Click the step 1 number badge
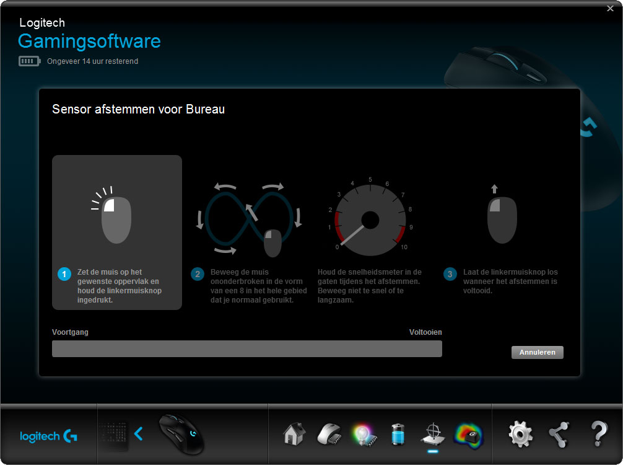 pos(64,274)
